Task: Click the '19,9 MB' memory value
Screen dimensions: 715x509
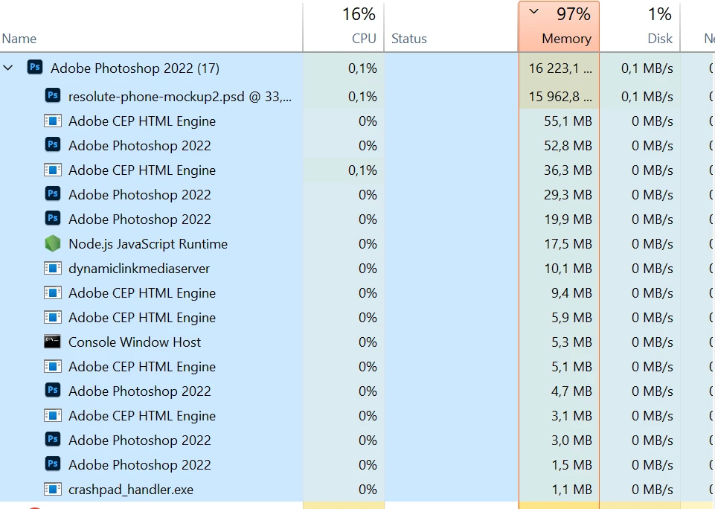Action: (x=568, y=220)
